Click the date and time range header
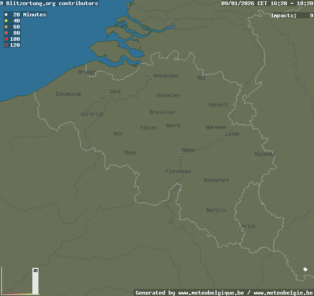 [x=267, y=3]
